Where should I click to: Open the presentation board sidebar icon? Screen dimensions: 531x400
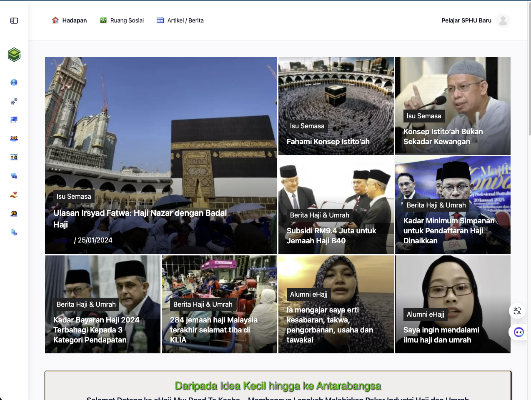pos(14,120)
